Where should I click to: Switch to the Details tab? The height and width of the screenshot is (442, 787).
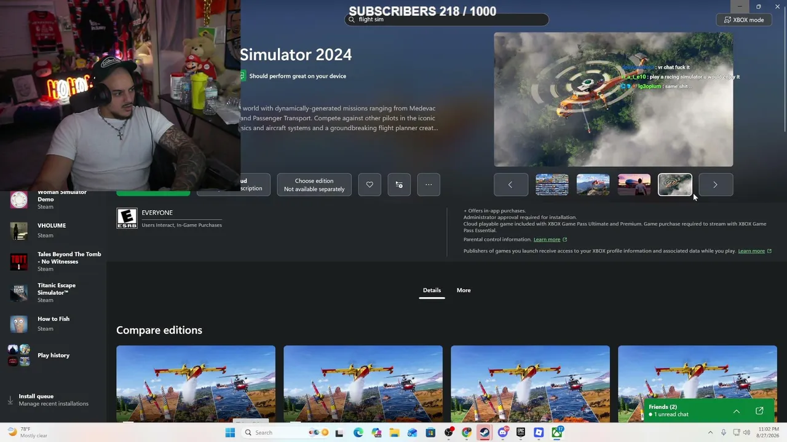point(432,290)
